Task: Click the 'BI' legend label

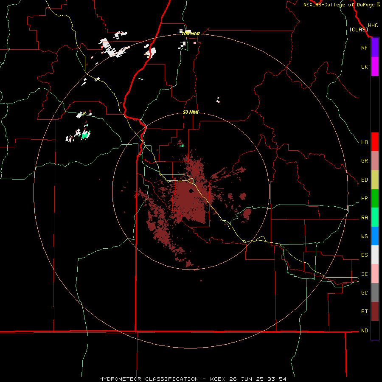Action: [364, 312]
